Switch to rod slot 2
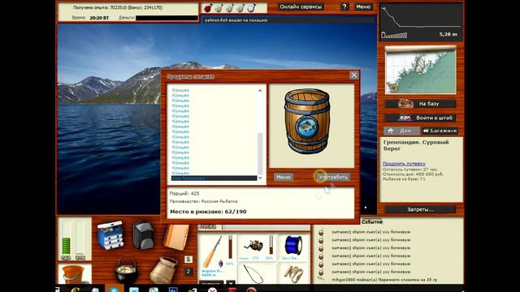Image resolution: width=520 pixels, height=292 pixels. (188, 272)
